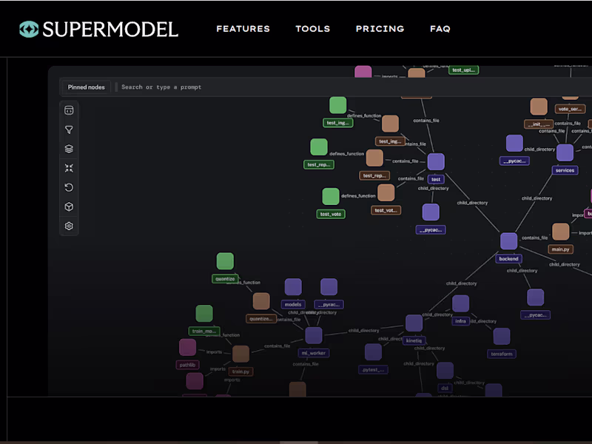This screenshot has height=444, width=592.
Task: Select the orange test_vot... file node
Action: click(x=386, y=192)
